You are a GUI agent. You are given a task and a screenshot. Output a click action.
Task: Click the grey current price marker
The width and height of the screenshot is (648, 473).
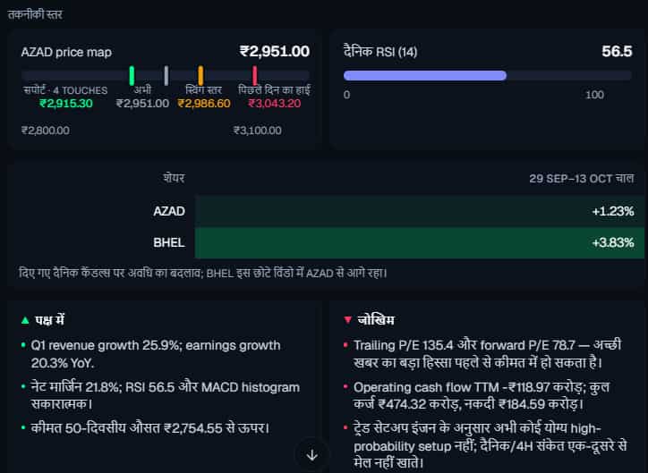pos(166,75)
